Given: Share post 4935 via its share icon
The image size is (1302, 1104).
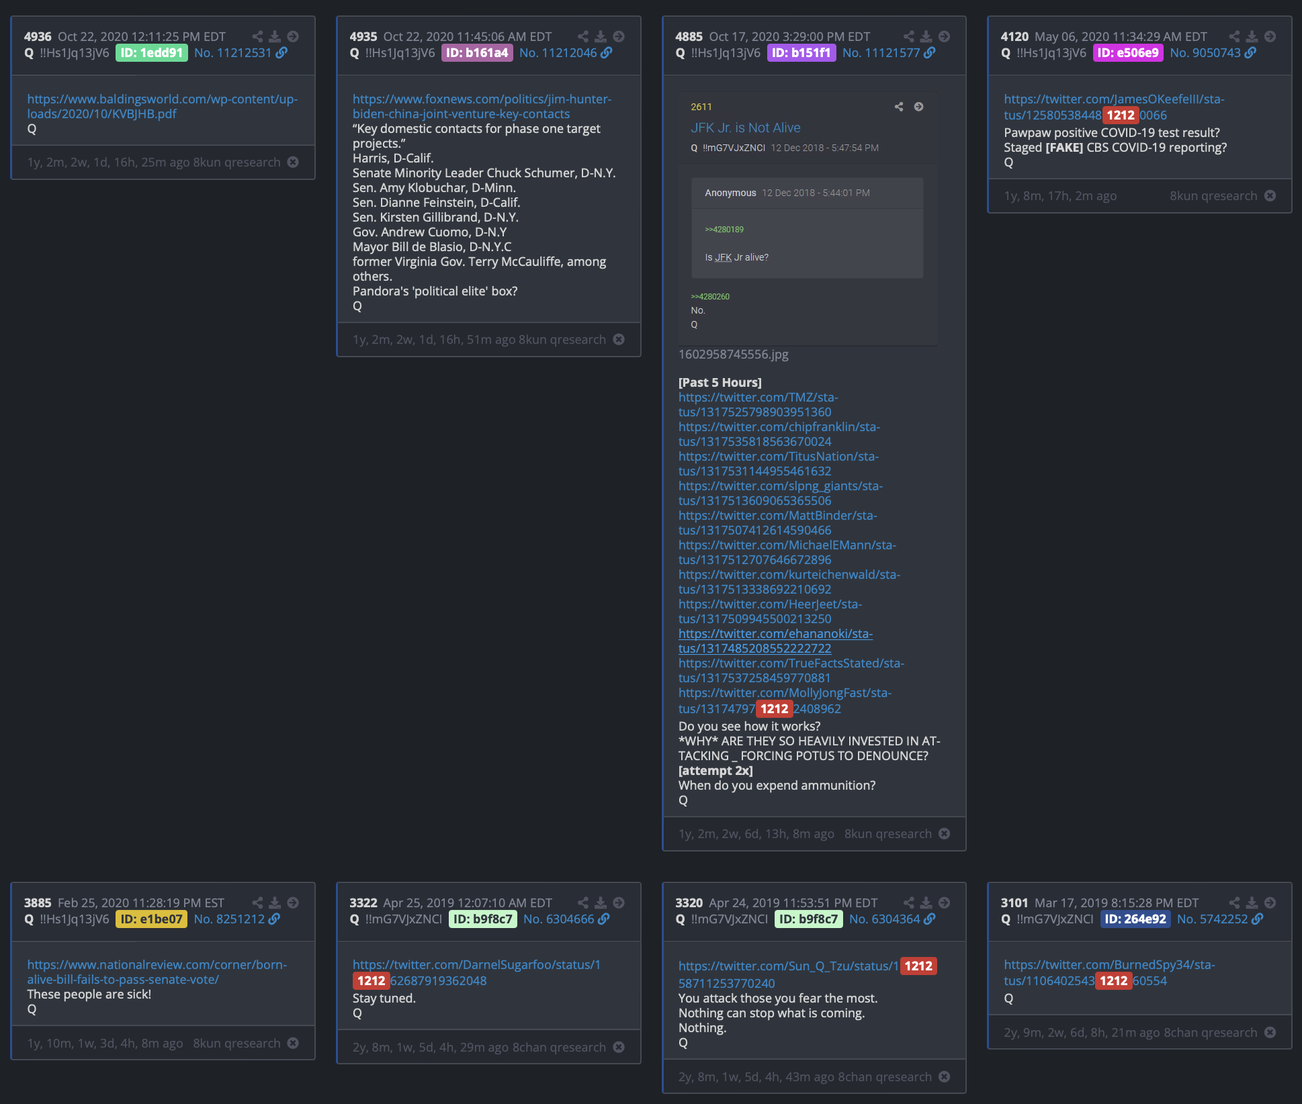Looking at the screenshot, I should tap(583, 36).
